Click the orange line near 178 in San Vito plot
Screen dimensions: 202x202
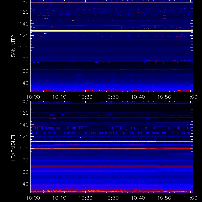pos(112,3)
